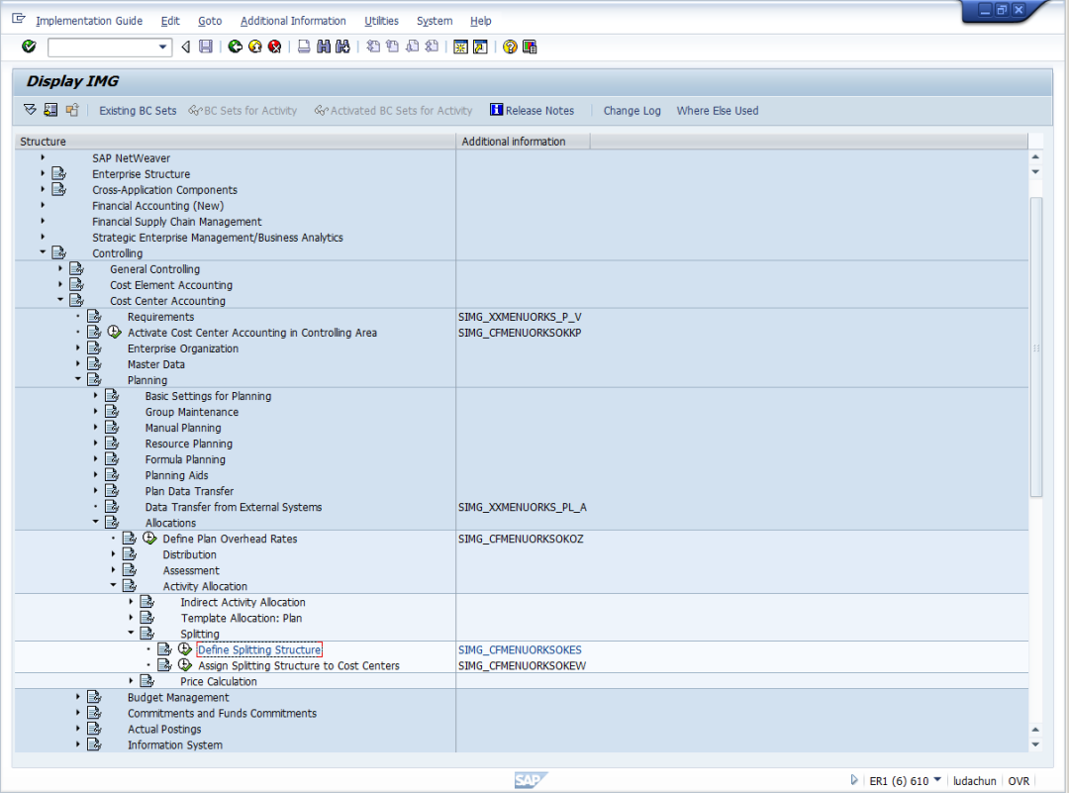Image resolution: width=1069 pixels, height=793 pixels.
Task: Click the Structure column header
Action: 236,142
